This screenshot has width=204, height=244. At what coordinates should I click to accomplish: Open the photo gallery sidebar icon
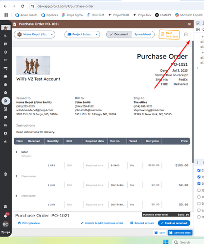5,117
